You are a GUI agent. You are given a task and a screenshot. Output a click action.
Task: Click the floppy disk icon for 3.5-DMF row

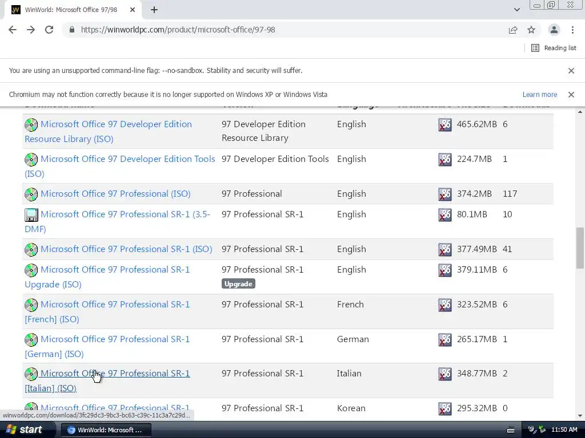tap(31, 215)
